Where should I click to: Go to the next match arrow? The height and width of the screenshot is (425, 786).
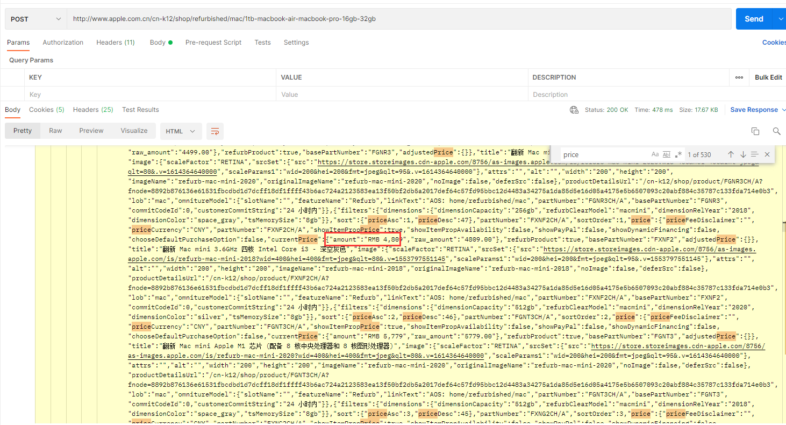[743, 154]
